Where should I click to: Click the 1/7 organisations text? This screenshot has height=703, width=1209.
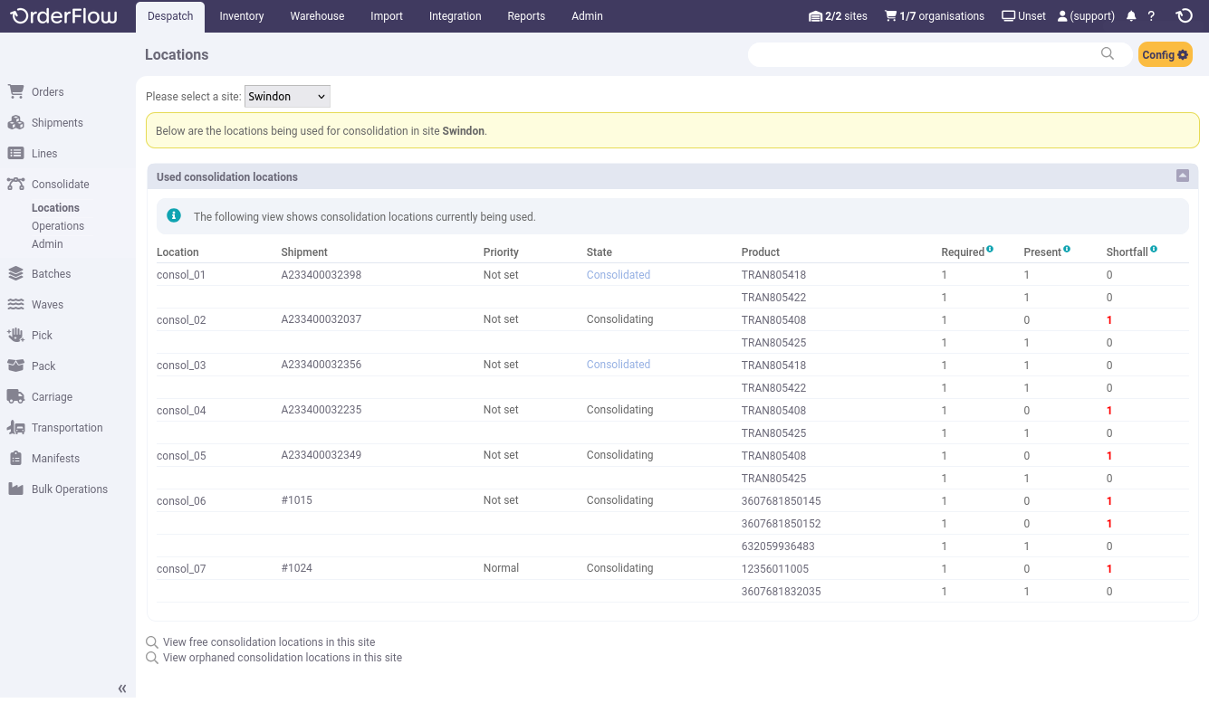[942, 16]
